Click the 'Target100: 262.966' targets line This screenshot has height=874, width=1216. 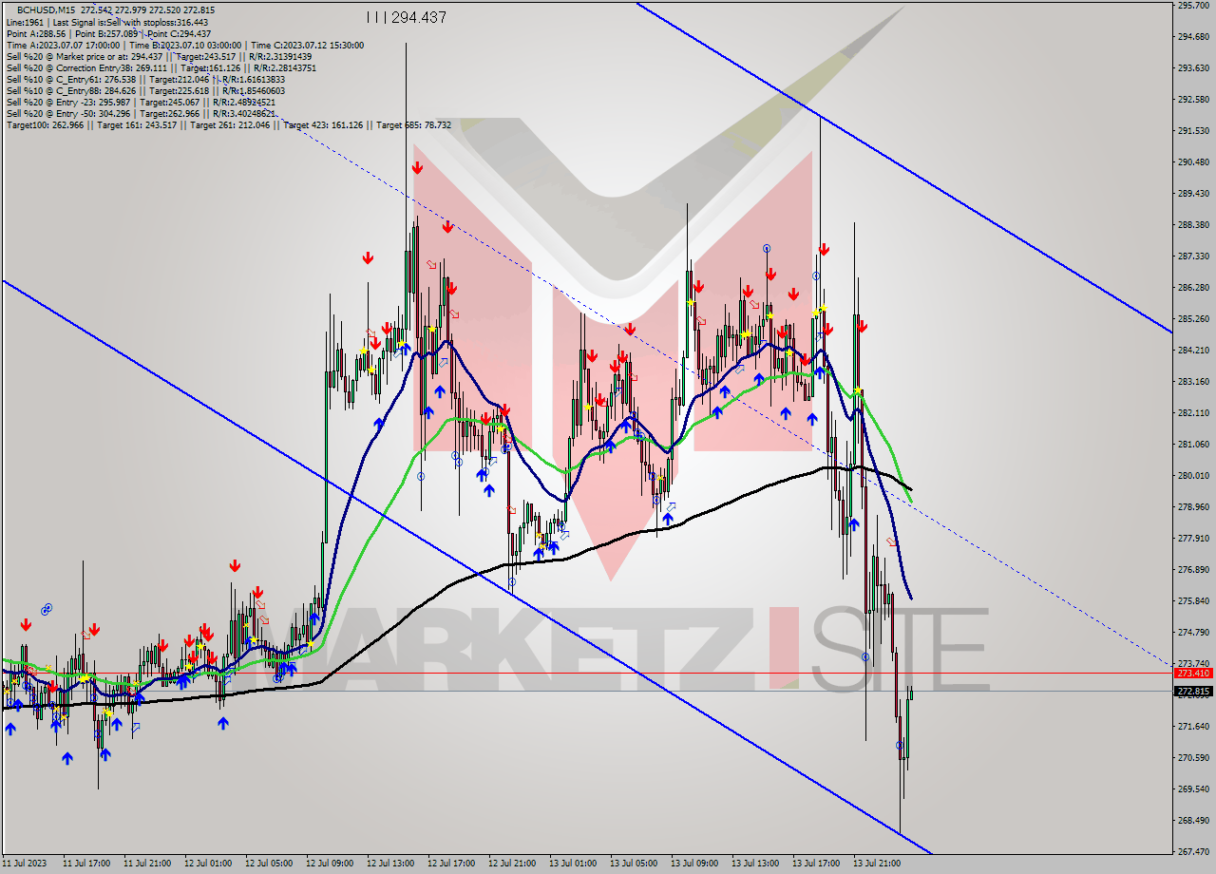click(229, 124)
